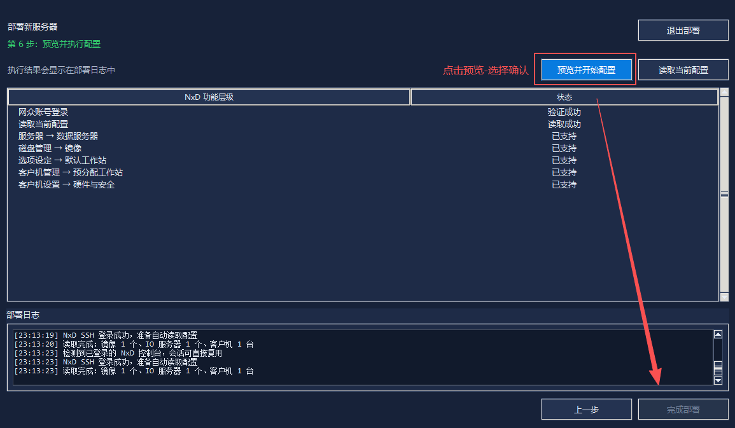The image size is (735, 428).
Task: Click the deployment log scrollbar thumb
Action: pos(718,368)
